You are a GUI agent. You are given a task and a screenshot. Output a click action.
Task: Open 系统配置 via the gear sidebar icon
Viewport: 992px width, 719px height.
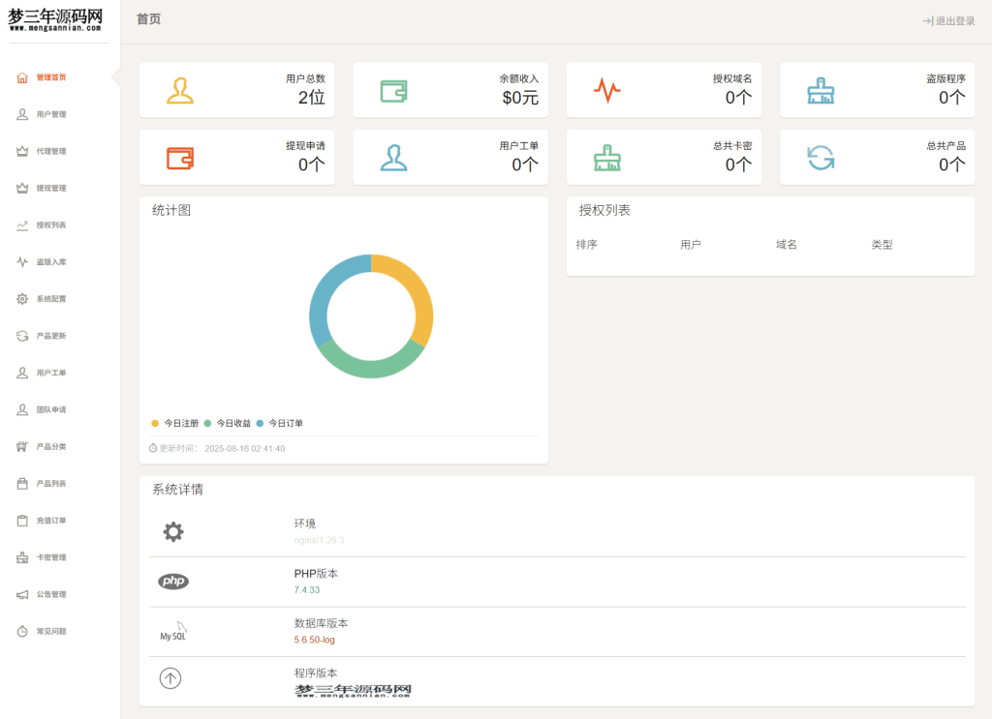click(x=21, y=299)
